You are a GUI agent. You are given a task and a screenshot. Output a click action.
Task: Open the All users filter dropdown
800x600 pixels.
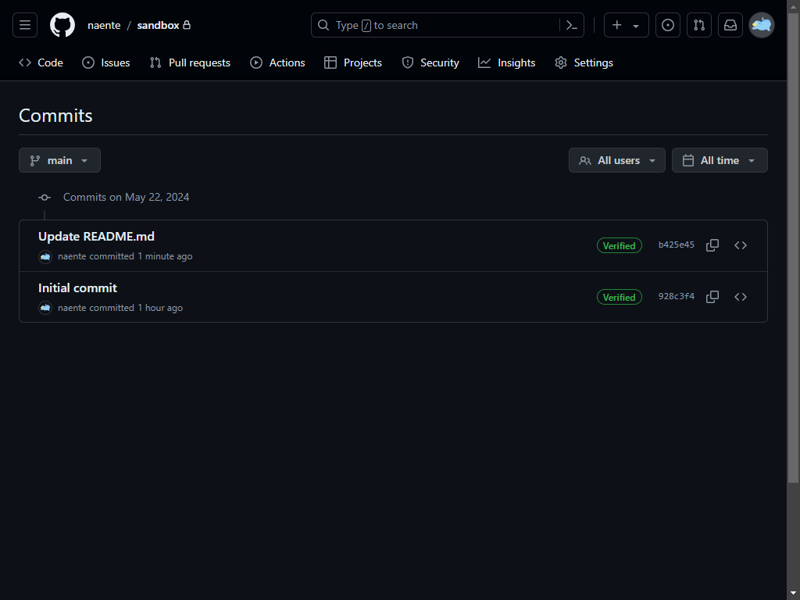click(616, 160)
